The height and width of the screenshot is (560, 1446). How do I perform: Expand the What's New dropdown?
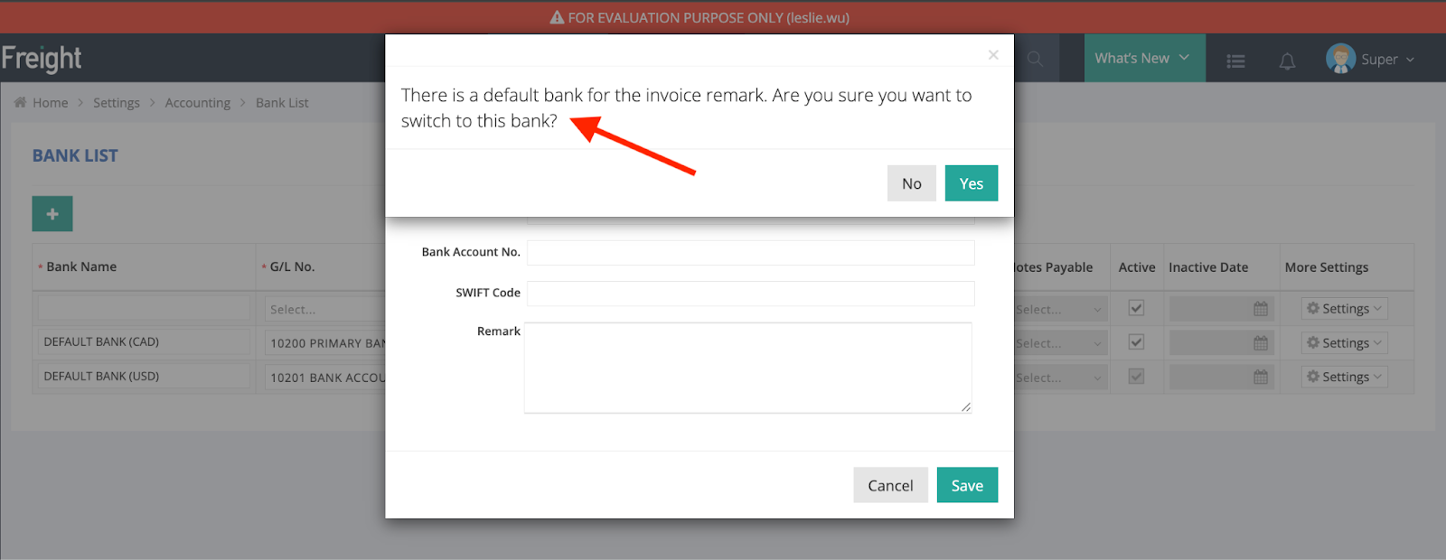[1143, 59]
